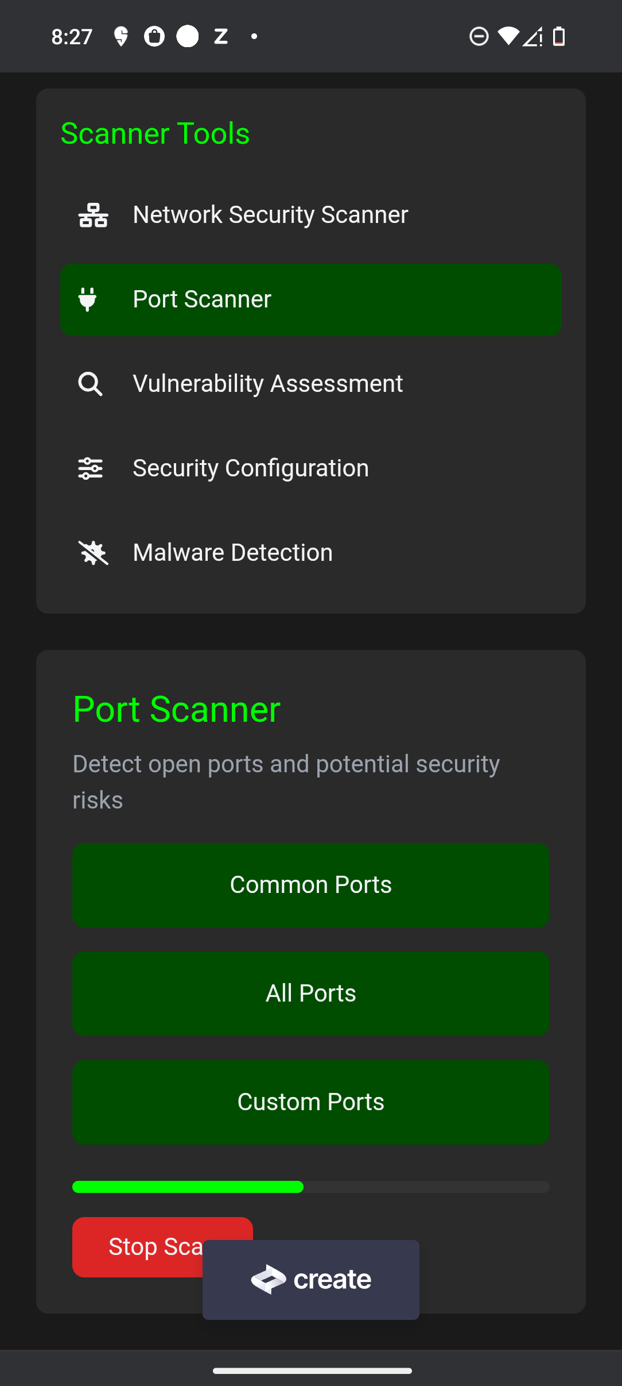The image size is (622, 1386).
Task: Tap the do-not-disturb status icon
Action: 479,37
